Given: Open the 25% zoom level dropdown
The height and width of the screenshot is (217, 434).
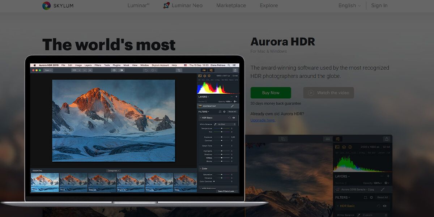Looking at the screenshot, I should coord(76,70).
